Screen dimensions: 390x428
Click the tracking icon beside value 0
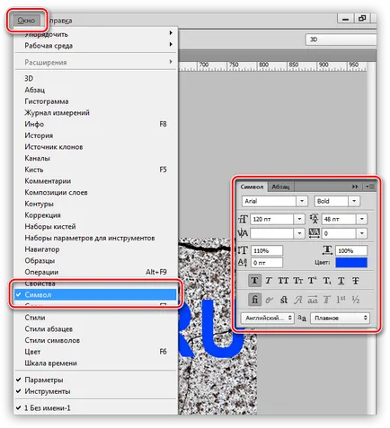coord(315,233)
